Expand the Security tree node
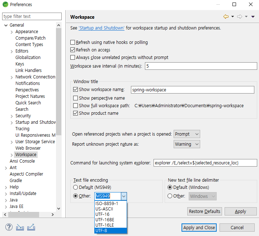Viewport: 259px width, 236px height. tap(11, 116)
